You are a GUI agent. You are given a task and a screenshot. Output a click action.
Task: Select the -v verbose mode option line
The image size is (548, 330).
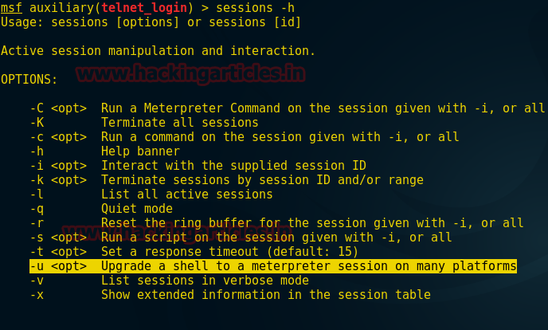tap(169, 281)
